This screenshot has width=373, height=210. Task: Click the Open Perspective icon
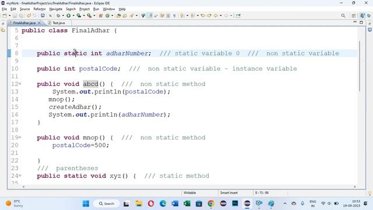click(x=354, y=16)
